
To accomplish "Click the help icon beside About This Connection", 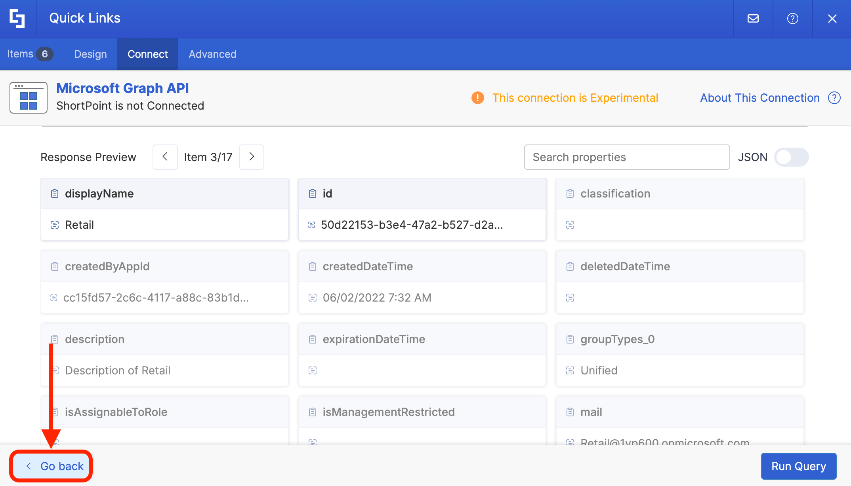I will pos(834,98).
